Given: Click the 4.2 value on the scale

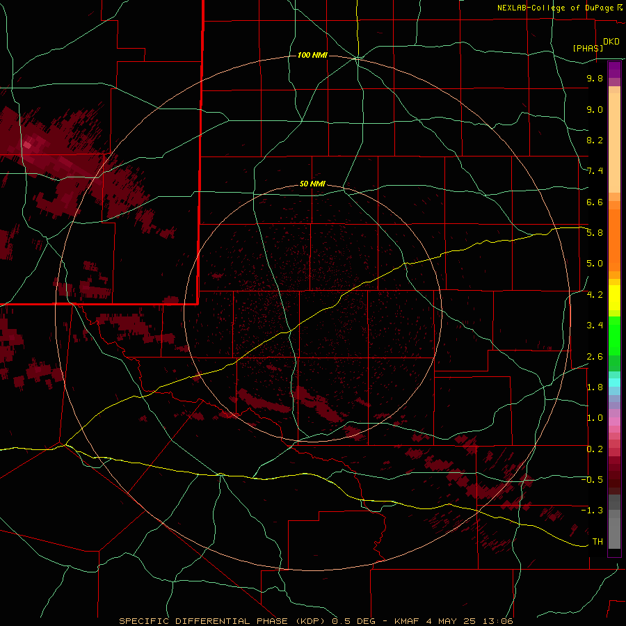Looking at the screenshot, I should coord(595,295).
